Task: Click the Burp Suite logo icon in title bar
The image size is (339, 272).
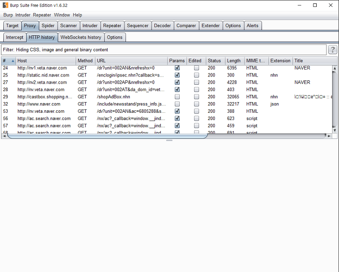Action: 5,5
